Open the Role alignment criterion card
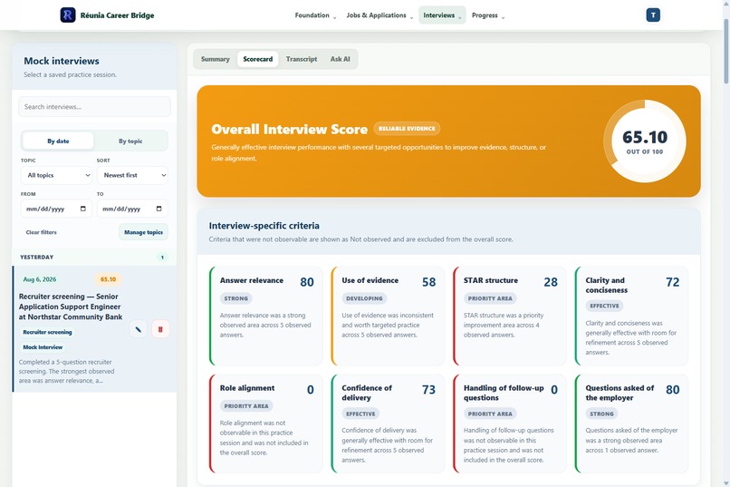Viewport: 730px width, 487px height. point(266,424)
